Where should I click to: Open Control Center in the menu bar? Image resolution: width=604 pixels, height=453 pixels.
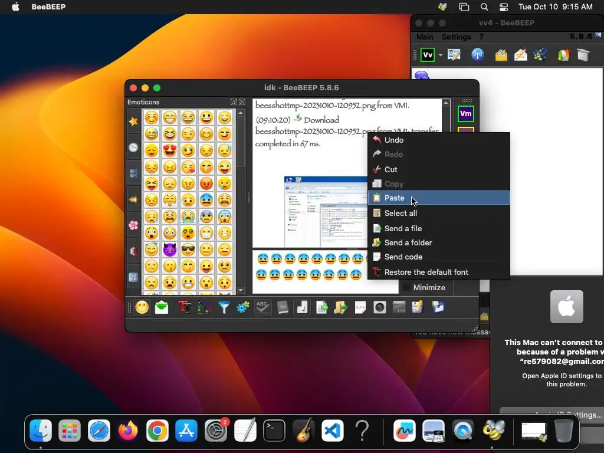[504, 7]
